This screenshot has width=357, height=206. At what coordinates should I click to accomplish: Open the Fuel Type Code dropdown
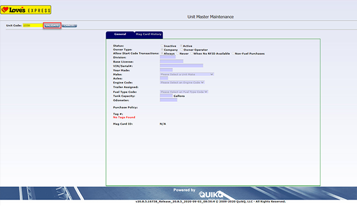point(184,92)
